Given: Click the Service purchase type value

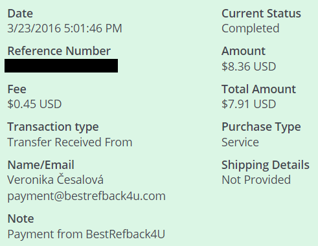Looking at the screenshot, I should 240,142.
